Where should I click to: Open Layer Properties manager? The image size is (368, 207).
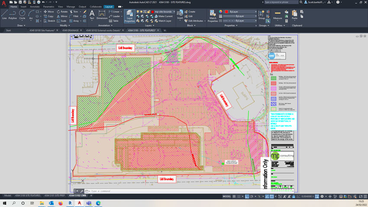129,15
